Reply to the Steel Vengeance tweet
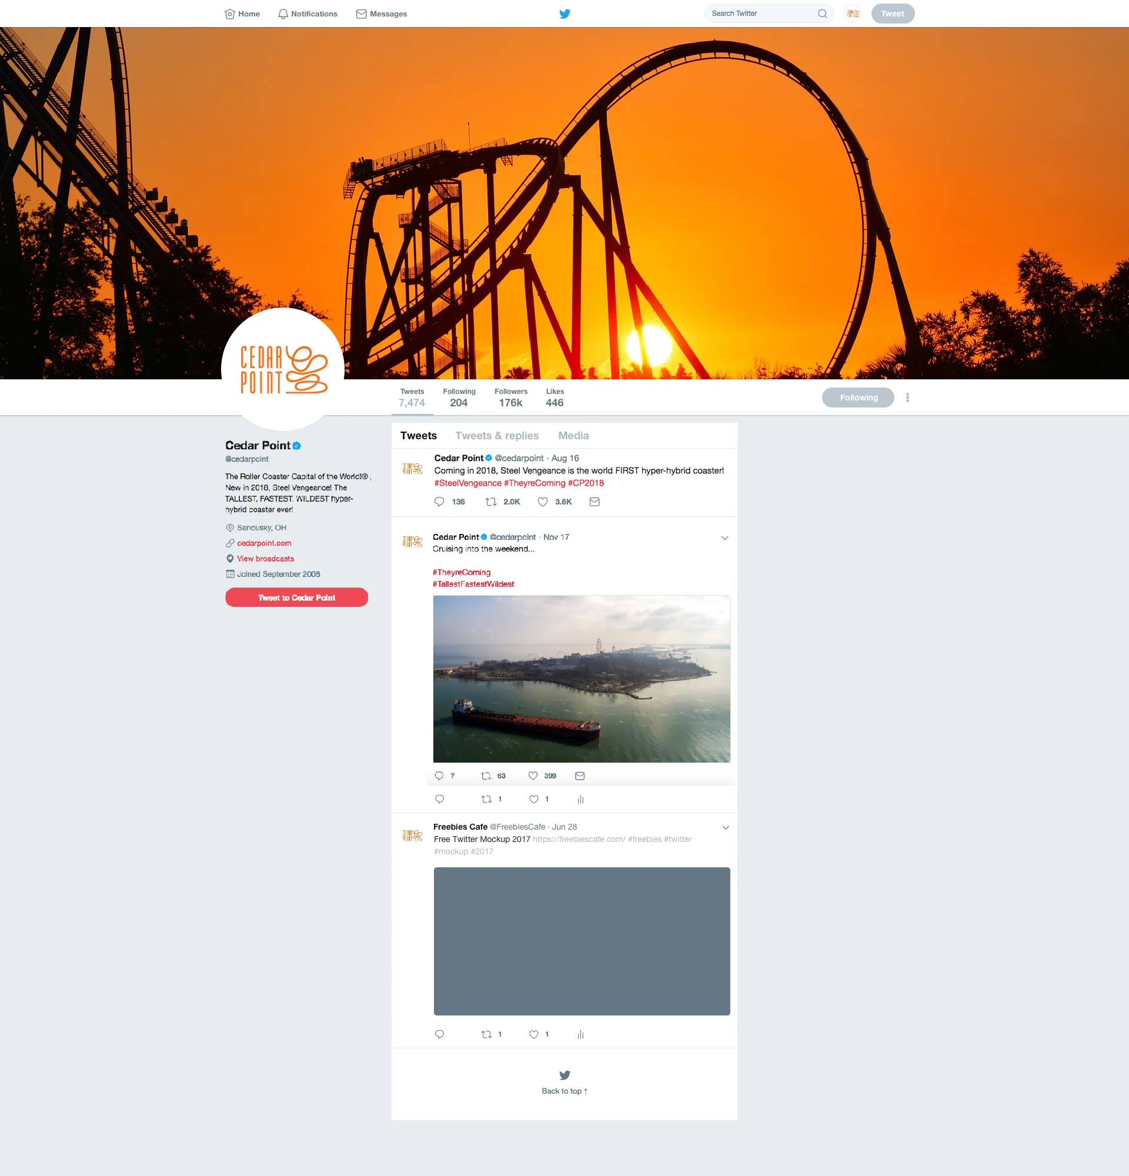The width and height of the screenshot is (1129, 1176). [x=439, y=502]
